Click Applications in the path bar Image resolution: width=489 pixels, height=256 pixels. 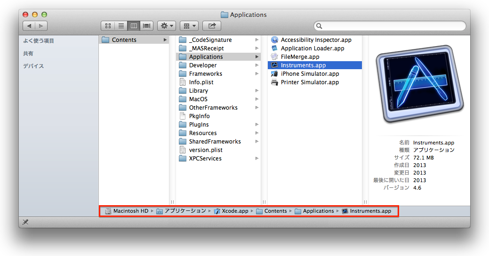[x=314, y=211]
